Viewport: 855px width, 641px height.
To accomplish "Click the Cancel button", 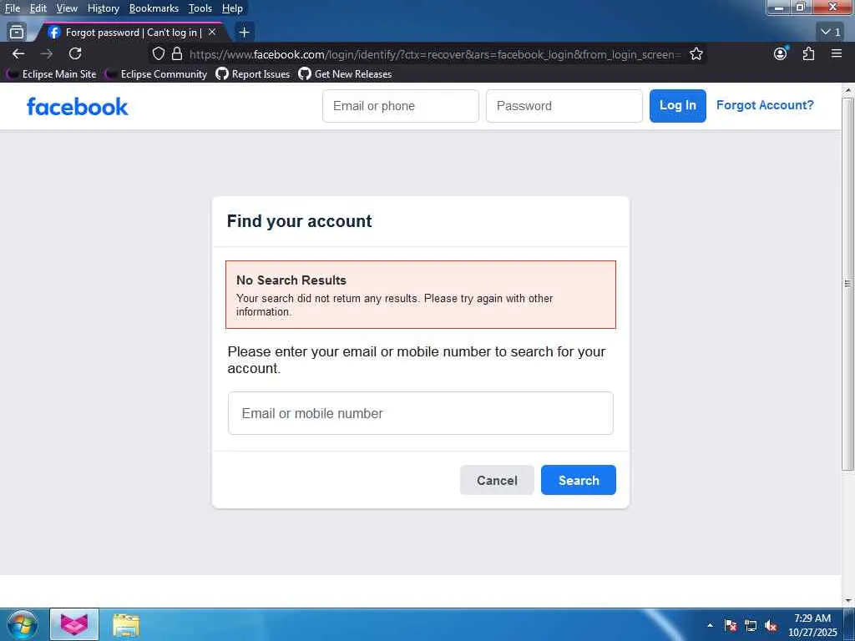I will pyautogui.click(x=497, y=480).
